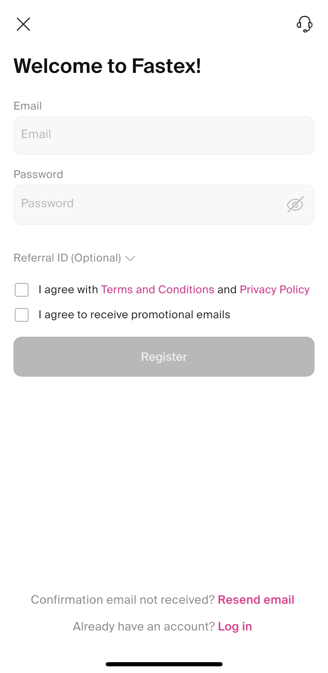Tap the home indicator bar at the bottom
328x673 pixels.
coord(164,664)
